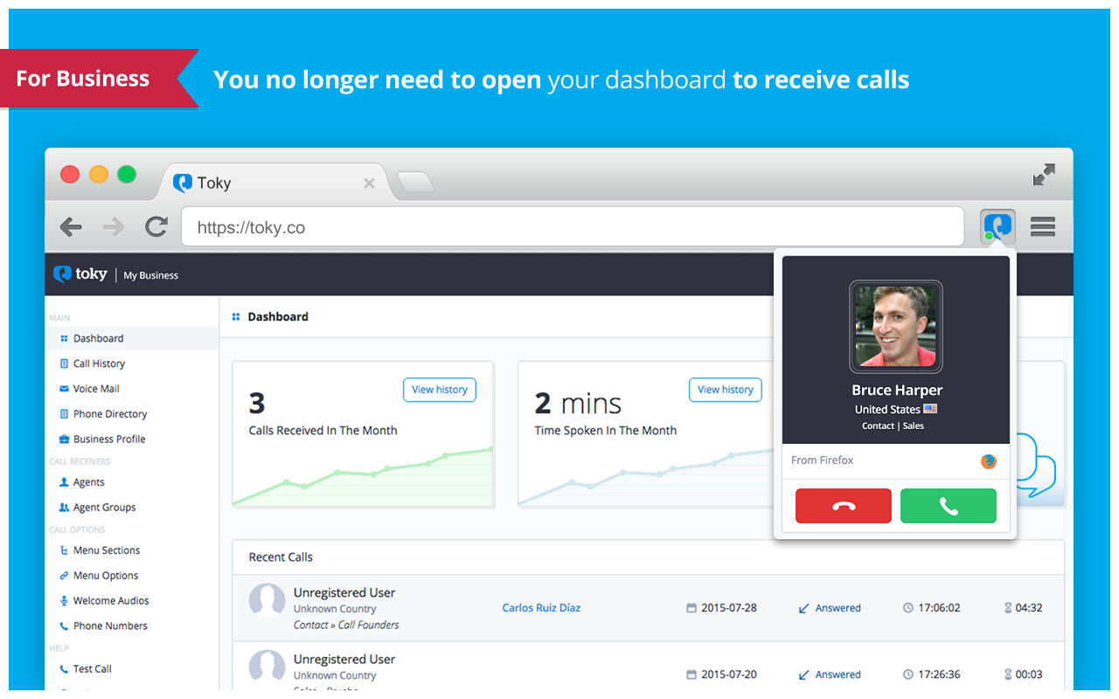Click the For Business ribbon banner

coord(100,79)
